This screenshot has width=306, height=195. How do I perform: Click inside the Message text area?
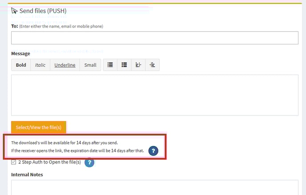pos(154,95)
